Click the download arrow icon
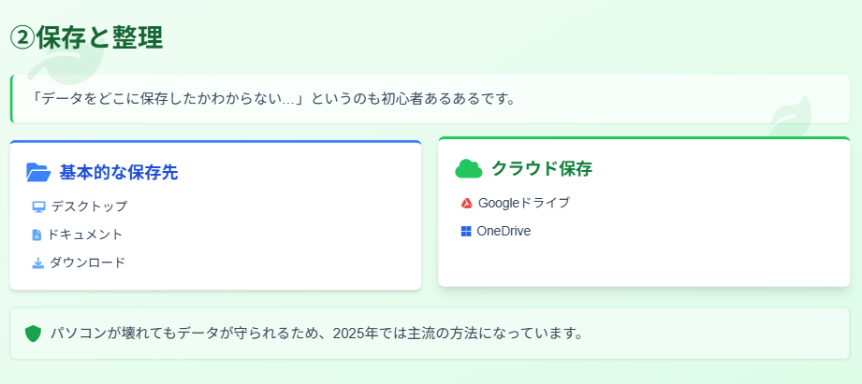Image resolution: width=862 pixels, height=384 pixels. (38, 263)
